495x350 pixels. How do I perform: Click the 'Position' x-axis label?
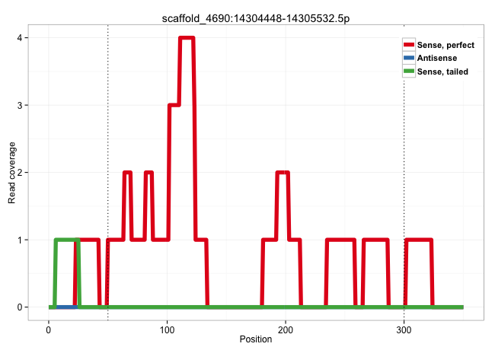coord(256,339)
